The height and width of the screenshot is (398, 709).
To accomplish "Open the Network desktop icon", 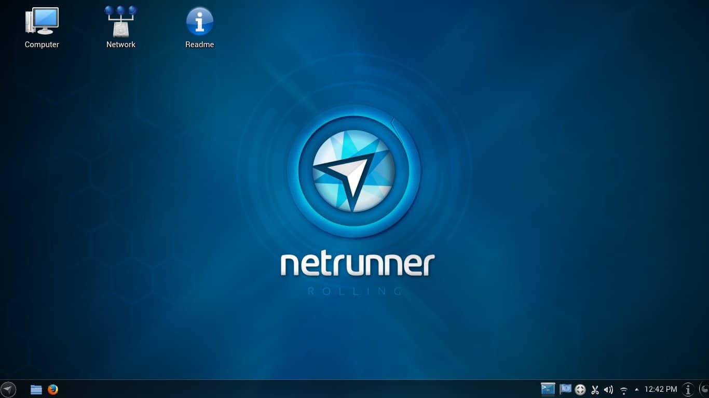I will pos(120,21).
